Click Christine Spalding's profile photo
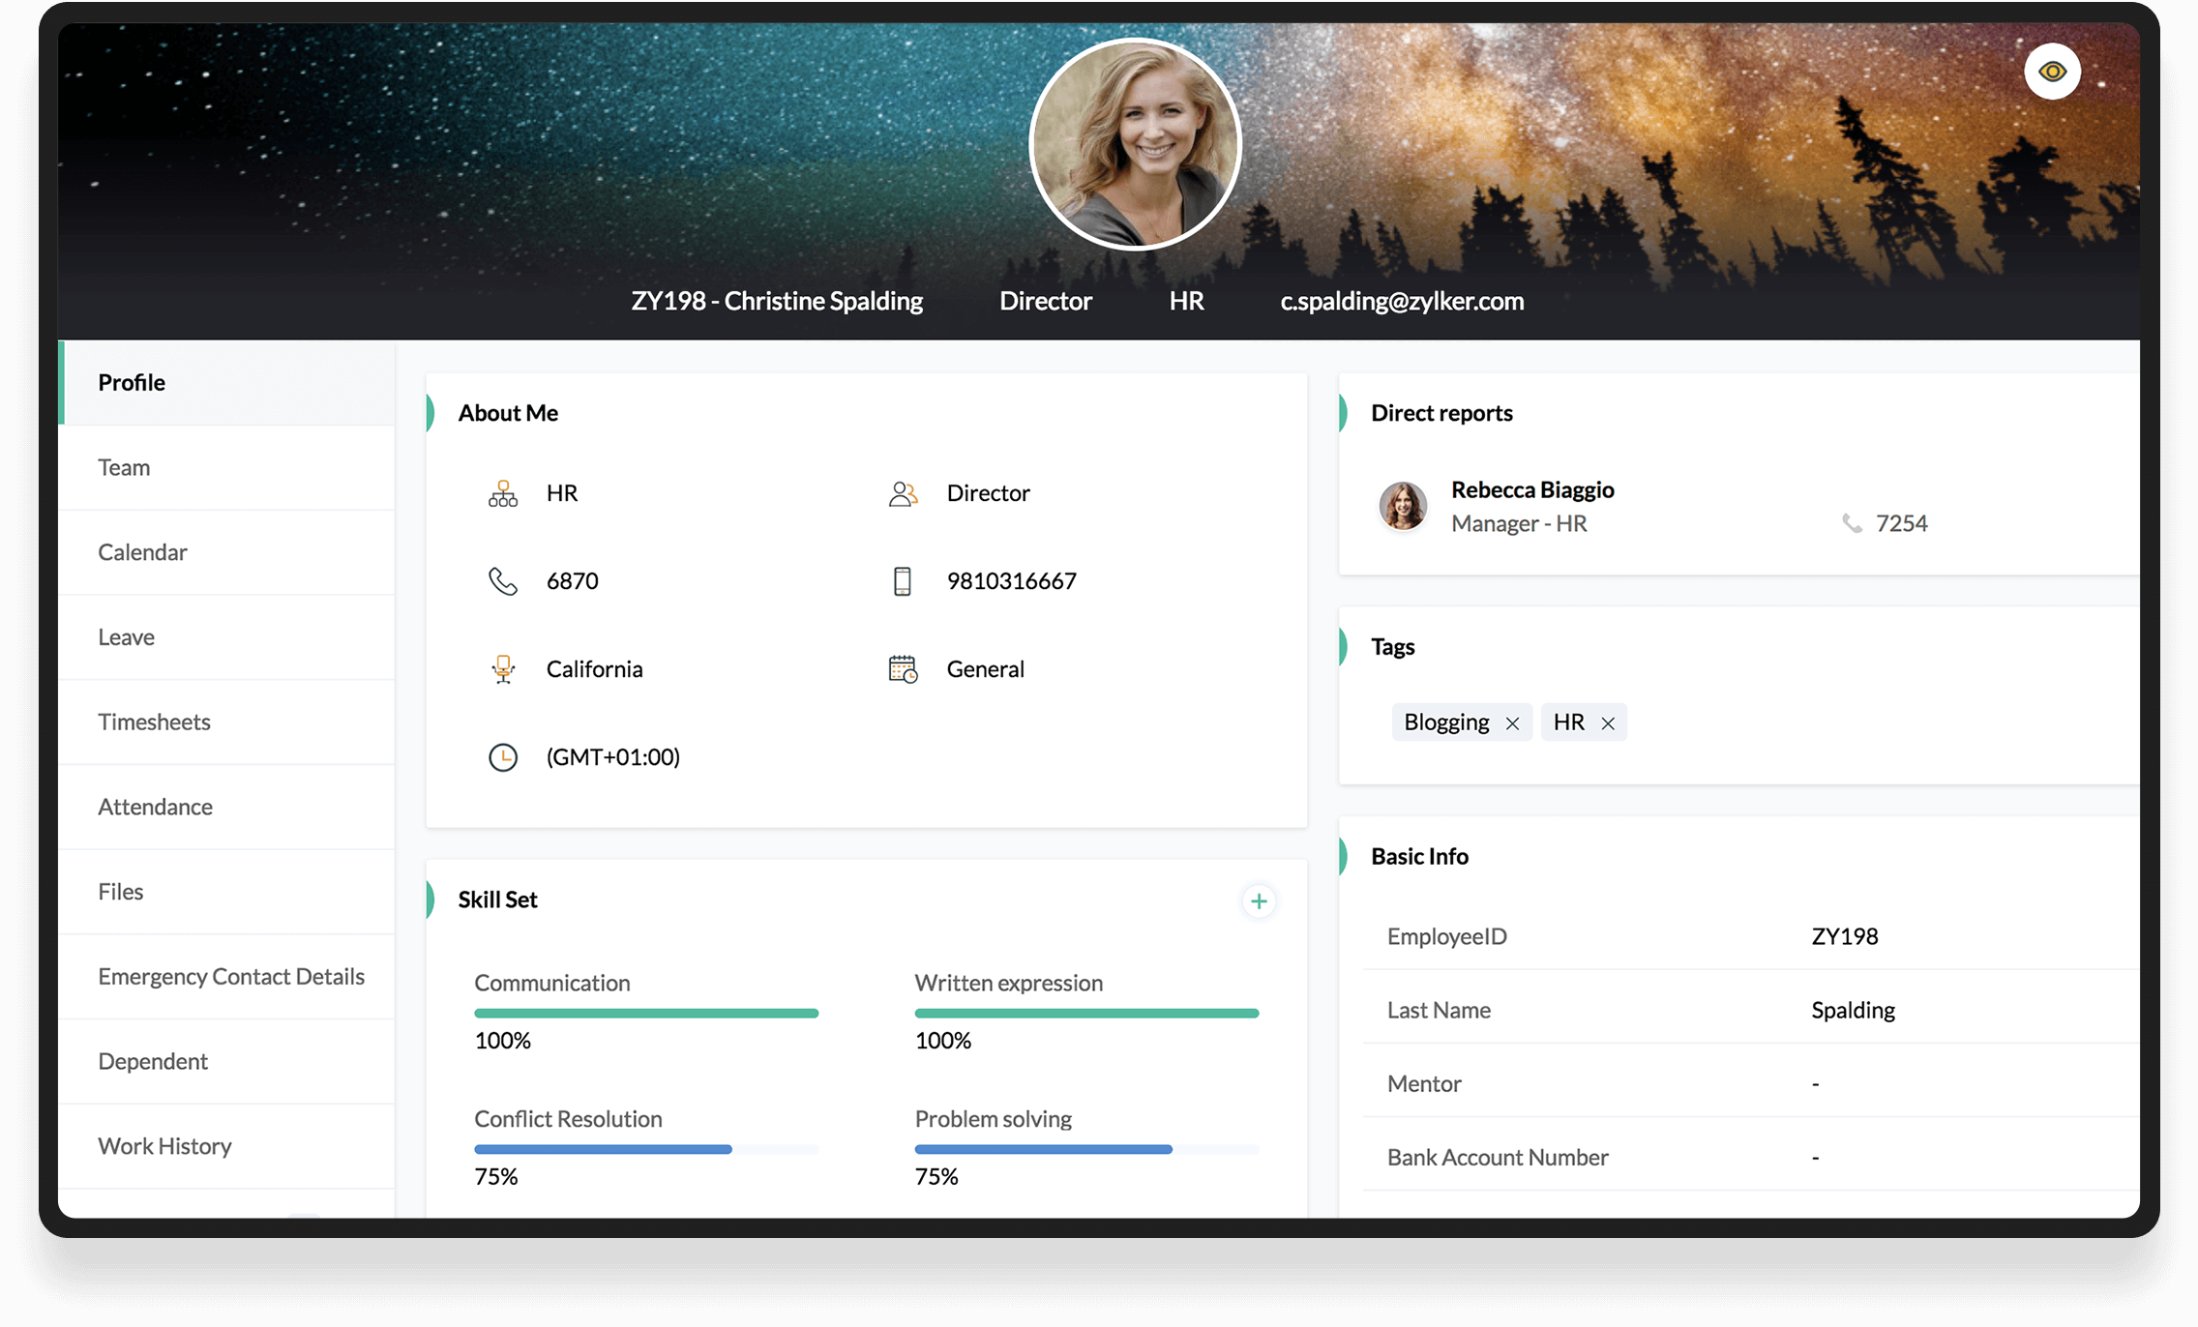The image size is (2198, 1327). coord(1135,144)
